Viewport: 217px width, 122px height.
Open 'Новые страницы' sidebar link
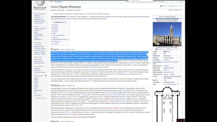point(38,36)
